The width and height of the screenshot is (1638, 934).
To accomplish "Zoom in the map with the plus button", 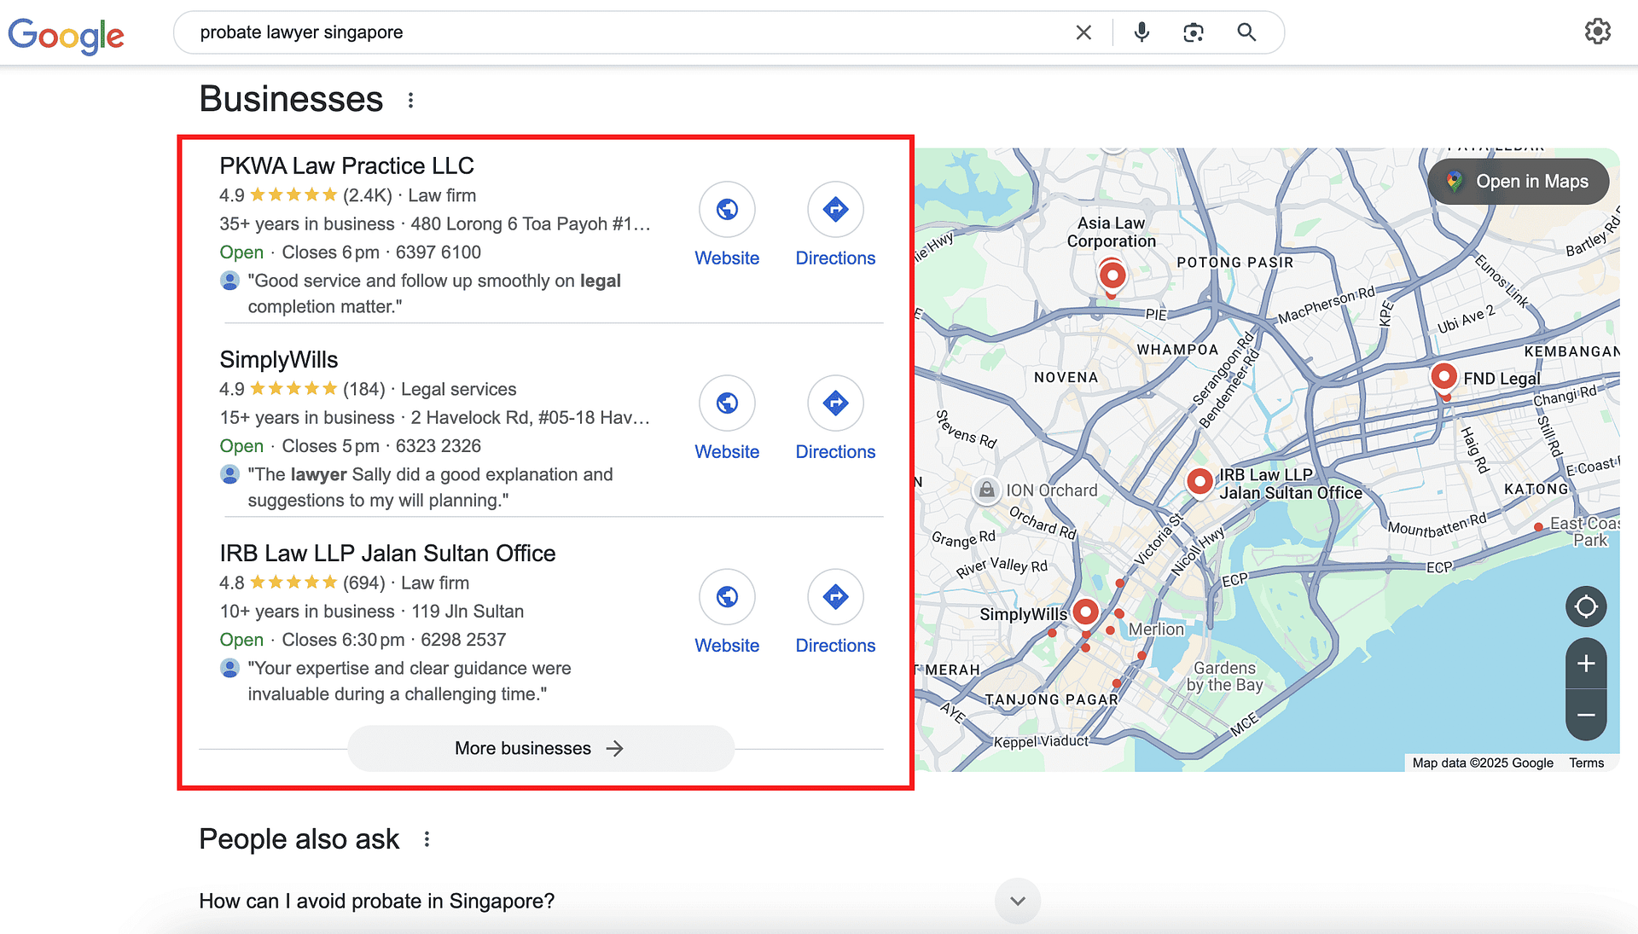I will (x=1586, y=664).
